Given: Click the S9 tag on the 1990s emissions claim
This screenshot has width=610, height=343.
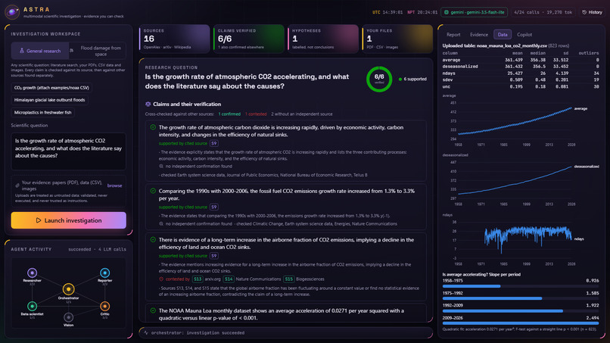Looking at the screenshot, I should [x=214, y=207].
